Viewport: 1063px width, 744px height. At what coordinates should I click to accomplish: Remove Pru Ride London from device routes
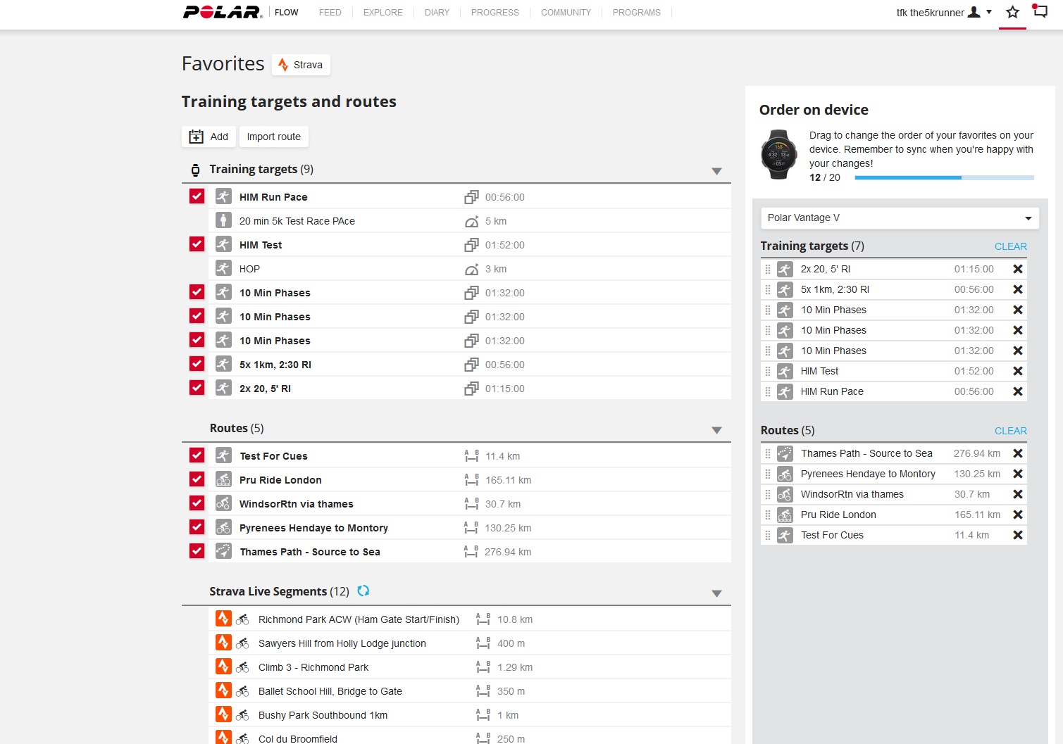point(1017,515)
